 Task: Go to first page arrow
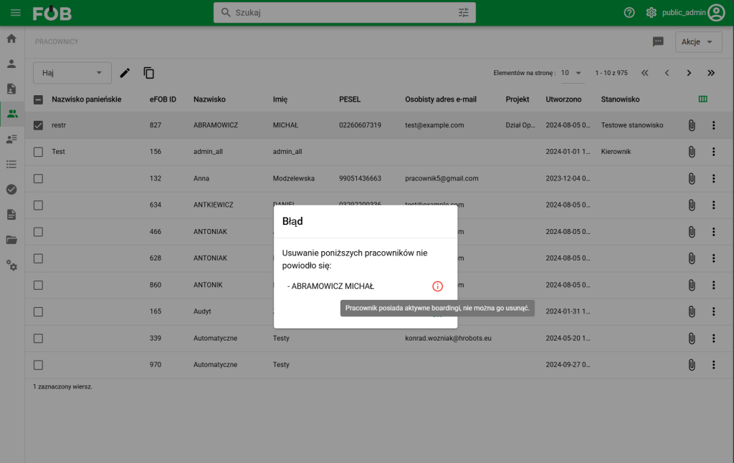644,73
